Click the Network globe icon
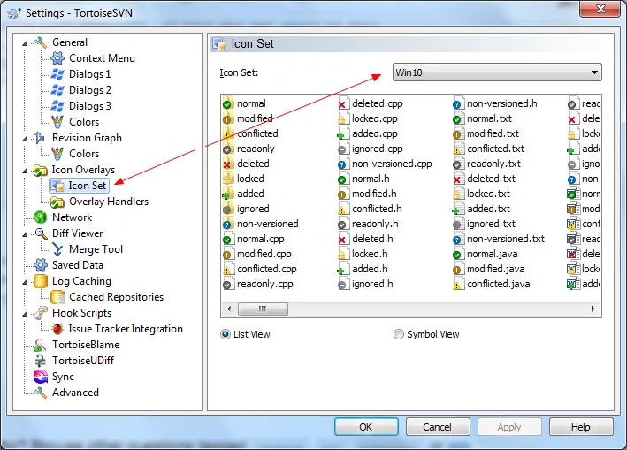The width and height of the screenshot is (627, 450). [x=41, y=217]
